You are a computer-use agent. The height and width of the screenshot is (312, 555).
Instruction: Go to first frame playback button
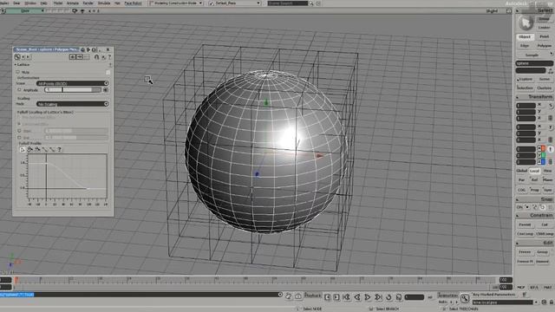346,297
